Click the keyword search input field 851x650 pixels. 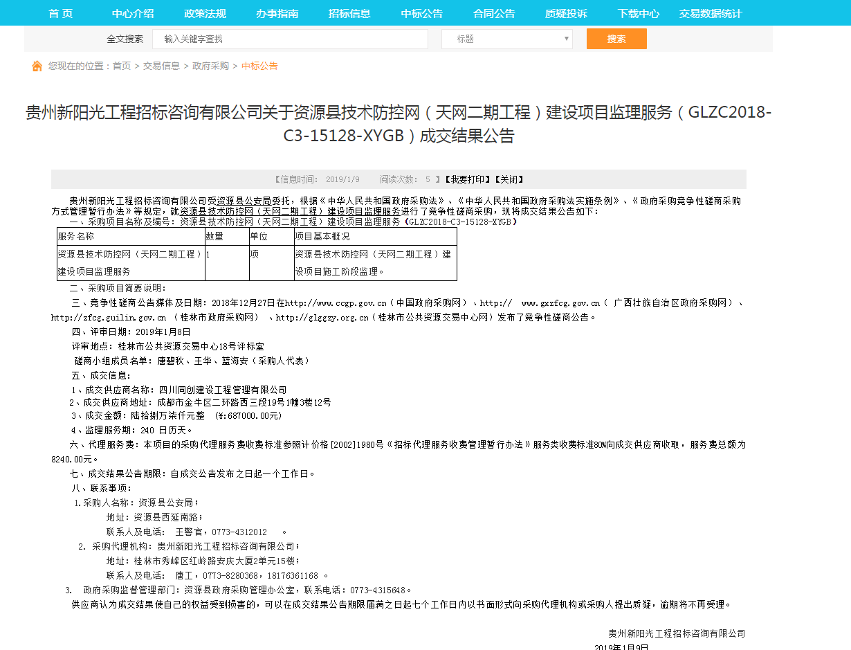coord(290,39)
